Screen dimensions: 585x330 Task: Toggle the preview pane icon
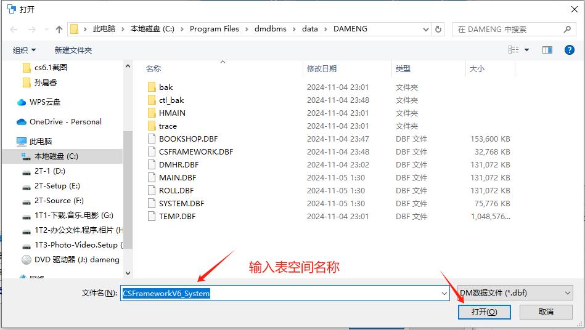(547, 50)
